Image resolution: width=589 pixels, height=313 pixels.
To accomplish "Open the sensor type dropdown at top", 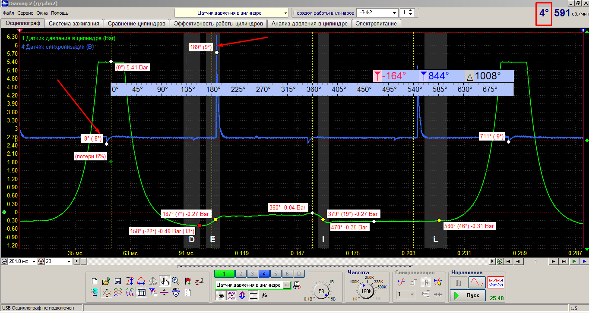I will (231, 13).
